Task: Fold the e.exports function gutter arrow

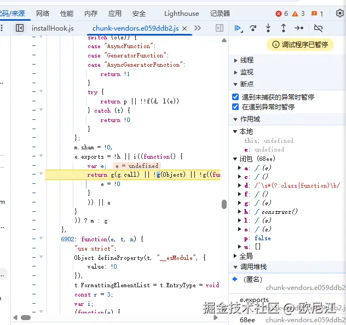Action: [x=41, y=156]
